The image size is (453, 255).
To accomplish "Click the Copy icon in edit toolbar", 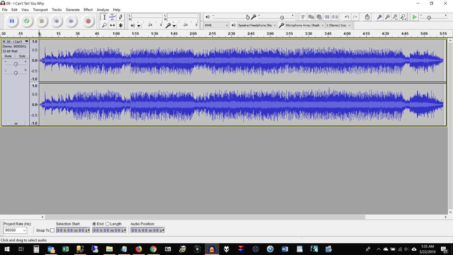I will pyautogui.click(x=311, y=17).
